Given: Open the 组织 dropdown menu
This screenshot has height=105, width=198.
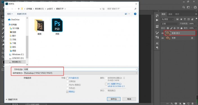Looking at the screenshot, I should tap(10, 14).
